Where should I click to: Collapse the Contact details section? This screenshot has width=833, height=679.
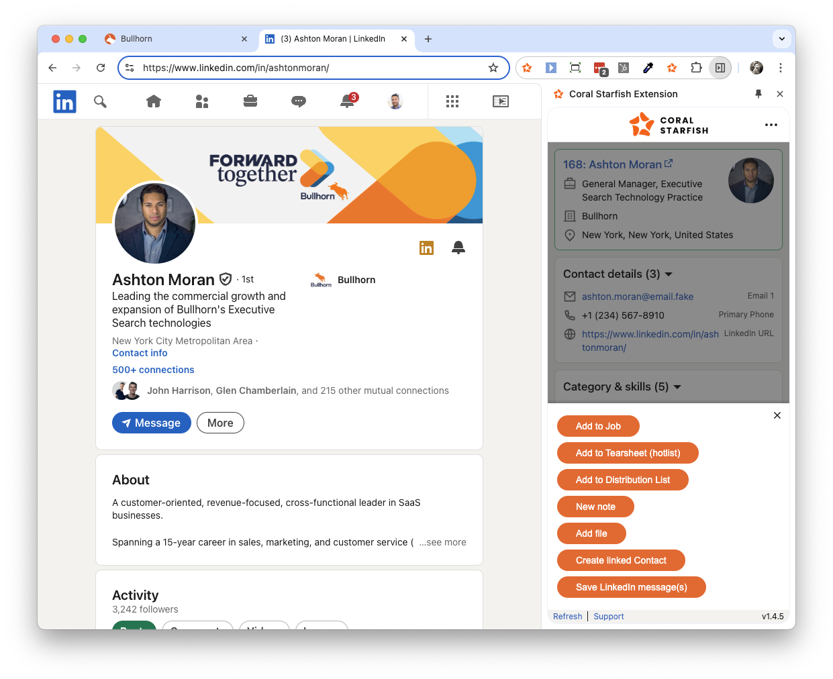click(669, 274)
